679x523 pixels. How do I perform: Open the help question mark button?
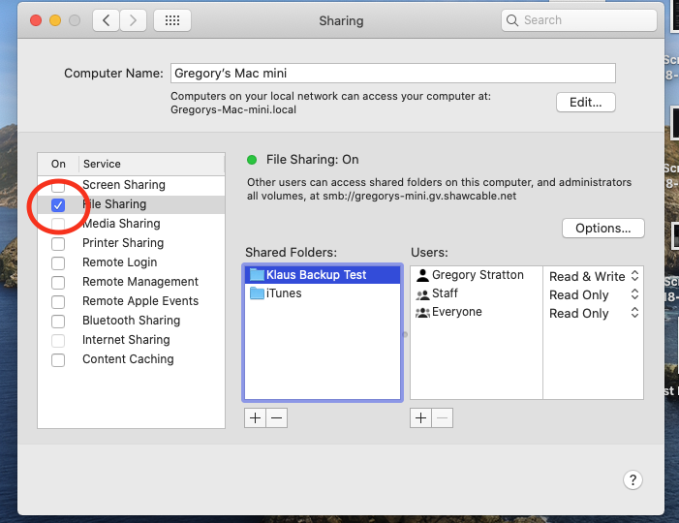[632, 479]
